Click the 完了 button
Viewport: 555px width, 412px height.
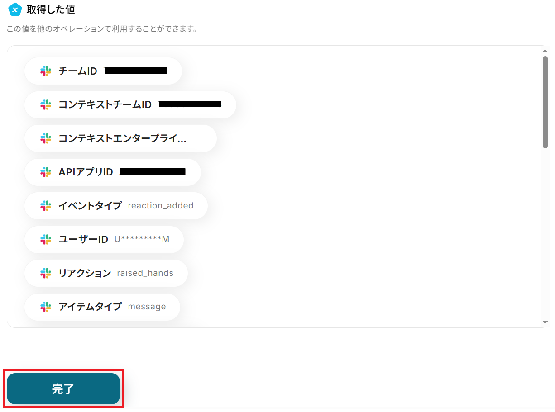click(63, 389)
